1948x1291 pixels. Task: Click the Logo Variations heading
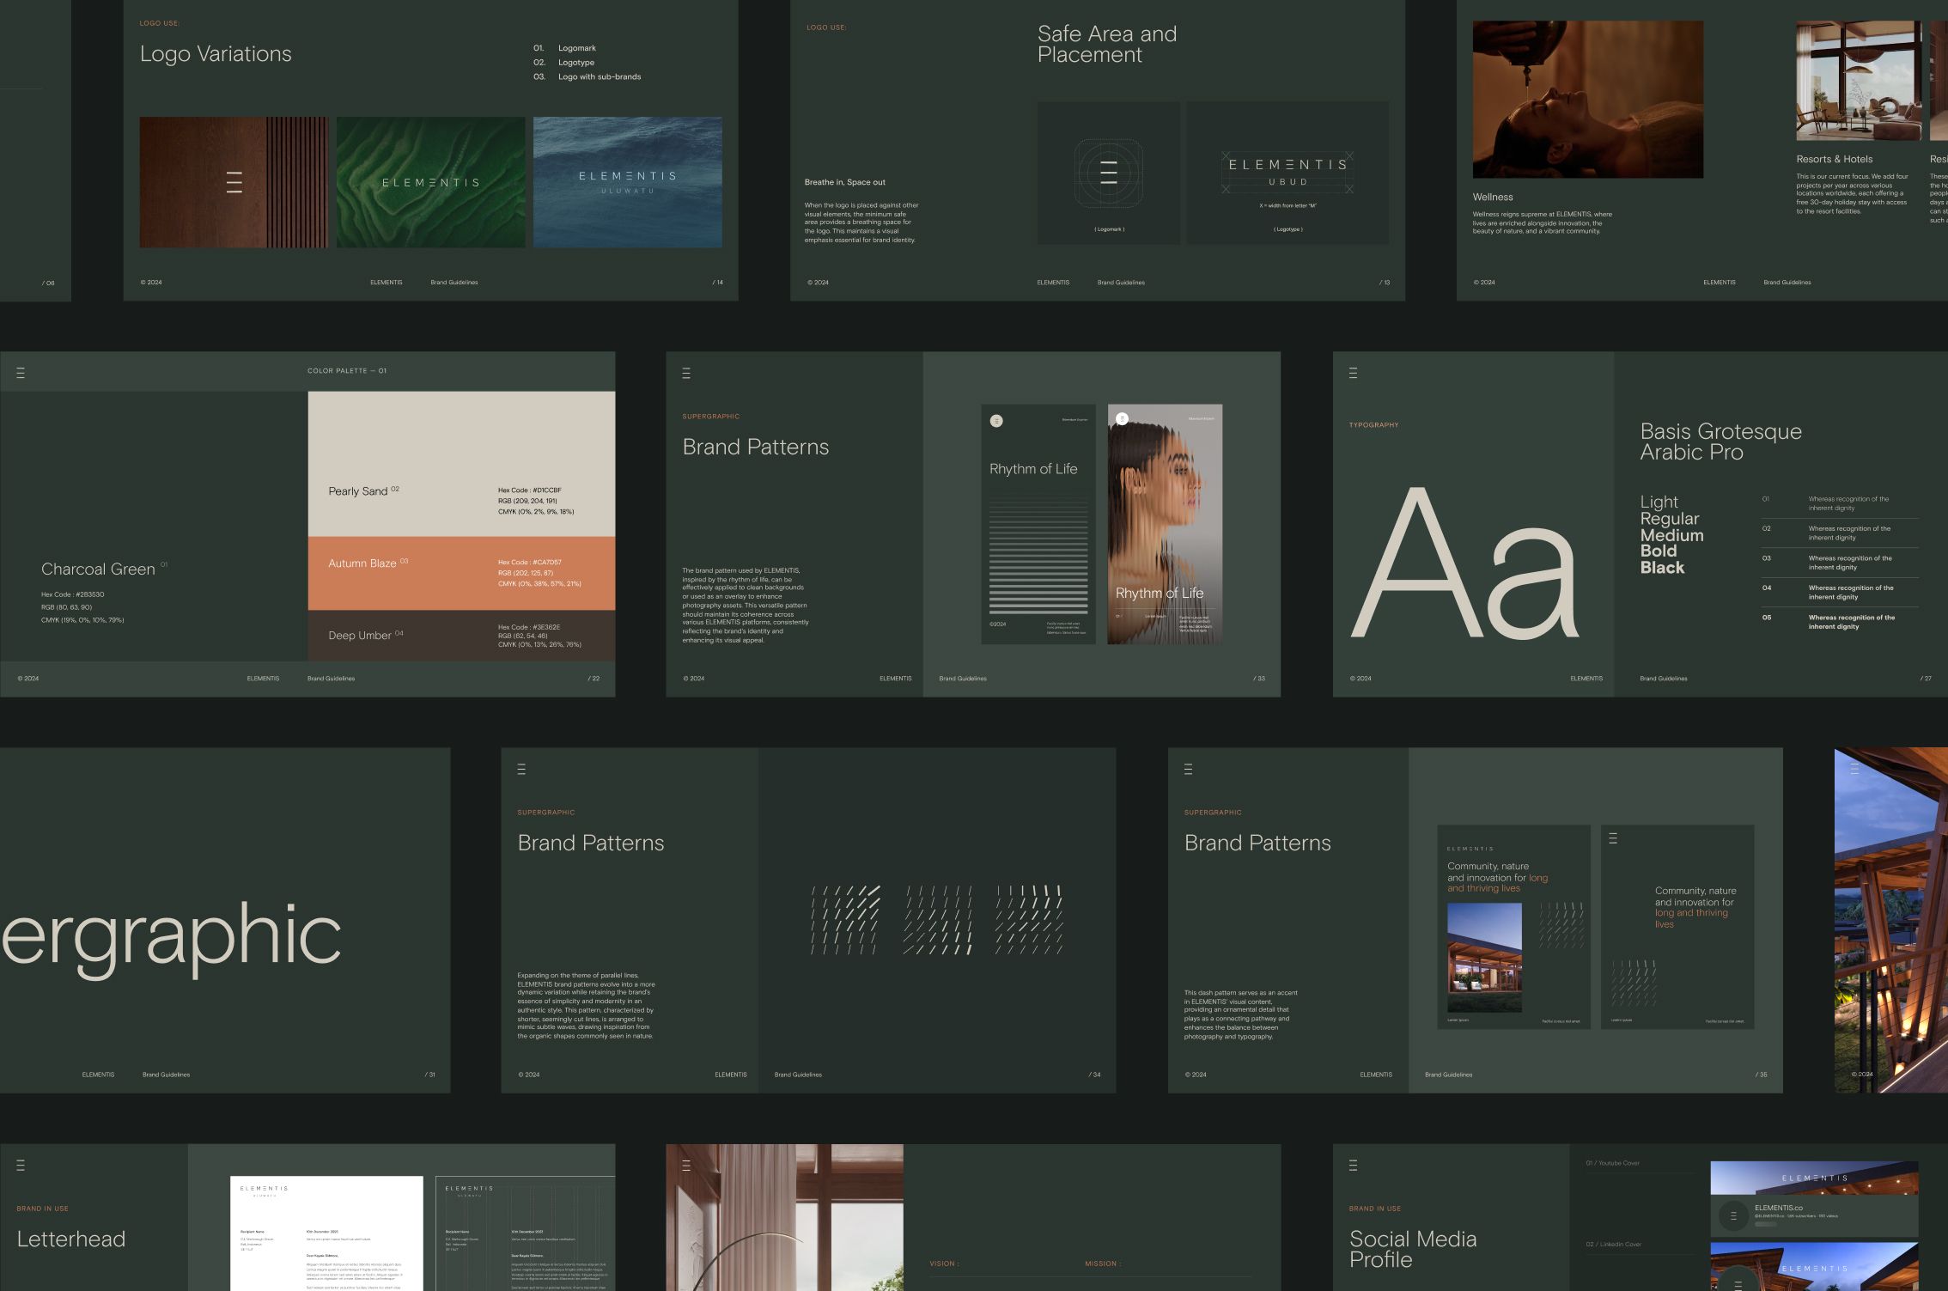click(x=216, y=54)
